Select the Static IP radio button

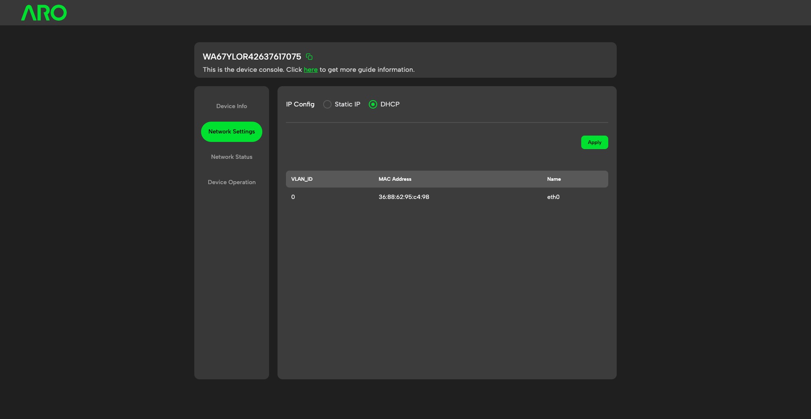[327, 104]
